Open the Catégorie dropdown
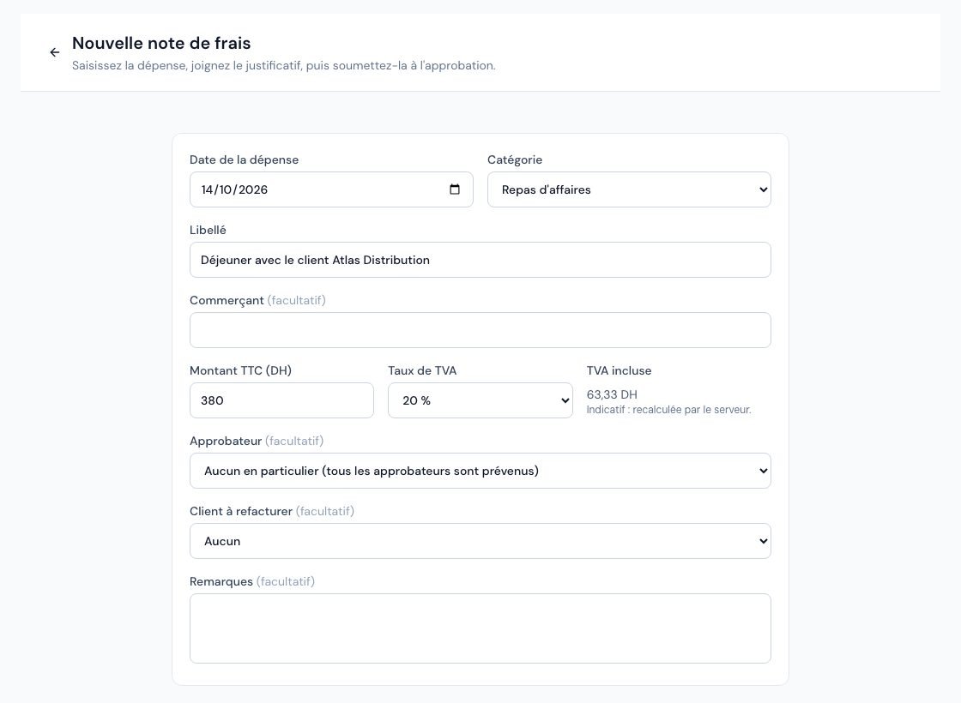The image size is (961, 703). [x=629, y=189]
